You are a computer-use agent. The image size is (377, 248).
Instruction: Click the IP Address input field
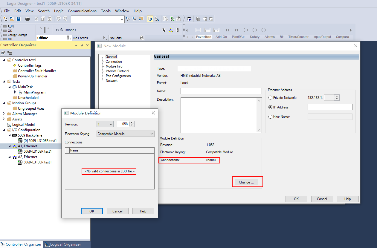point(330,107)
